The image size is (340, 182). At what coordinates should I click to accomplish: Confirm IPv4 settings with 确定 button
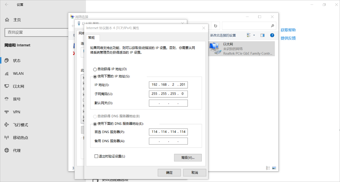coord(169,172)
